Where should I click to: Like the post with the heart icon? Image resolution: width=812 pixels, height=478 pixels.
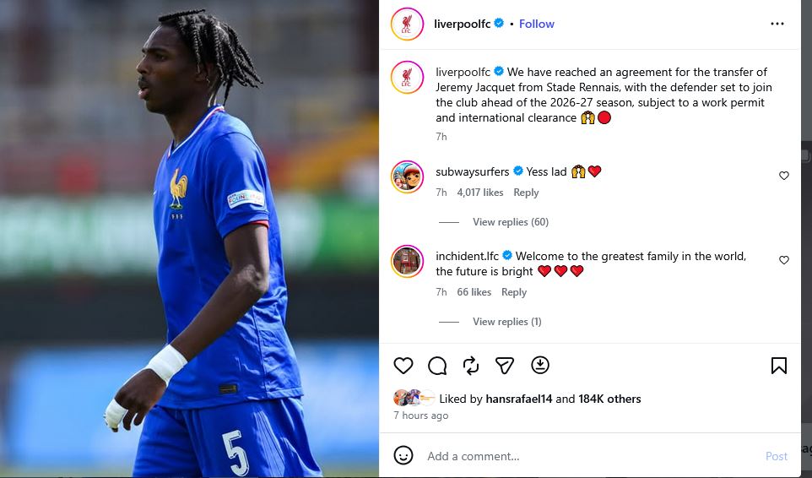click(x=403, y=366)
